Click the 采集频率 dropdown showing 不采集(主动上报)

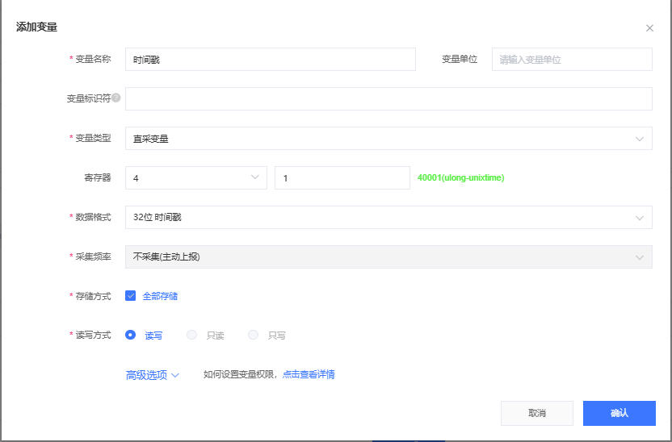pos(388,256)
